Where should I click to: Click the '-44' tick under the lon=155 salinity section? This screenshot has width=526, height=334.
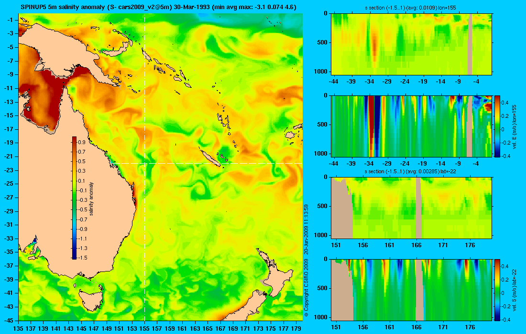[x=333, y=81]
